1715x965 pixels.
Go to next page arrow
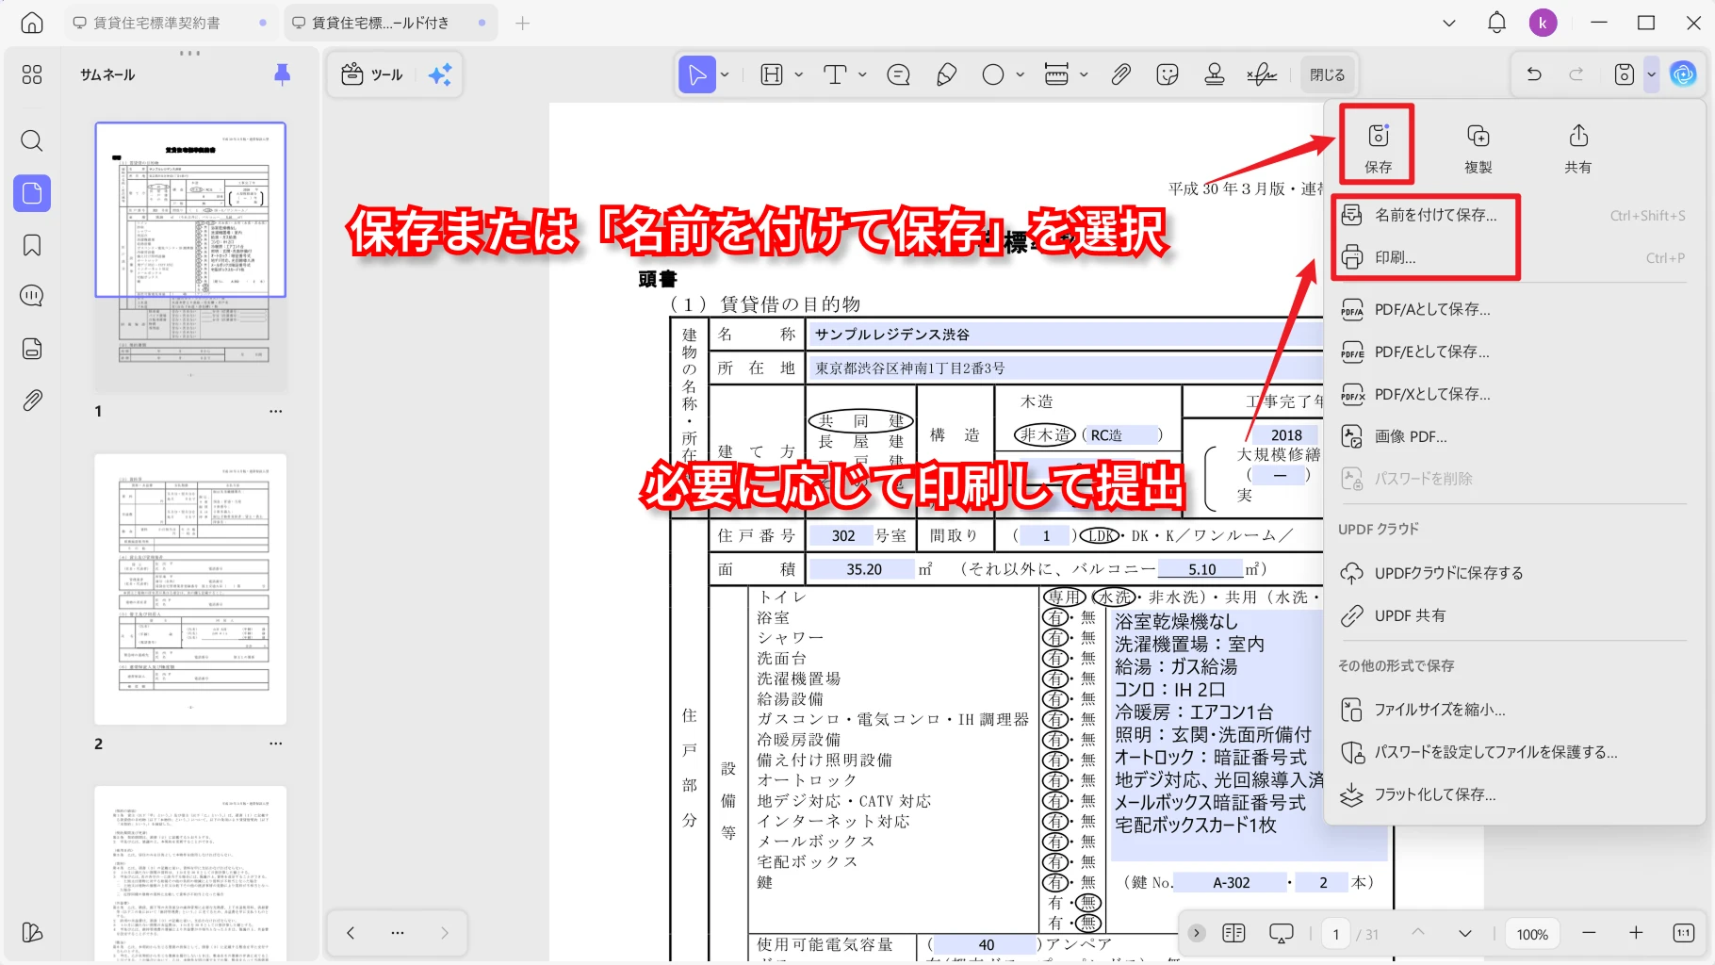1465,933
